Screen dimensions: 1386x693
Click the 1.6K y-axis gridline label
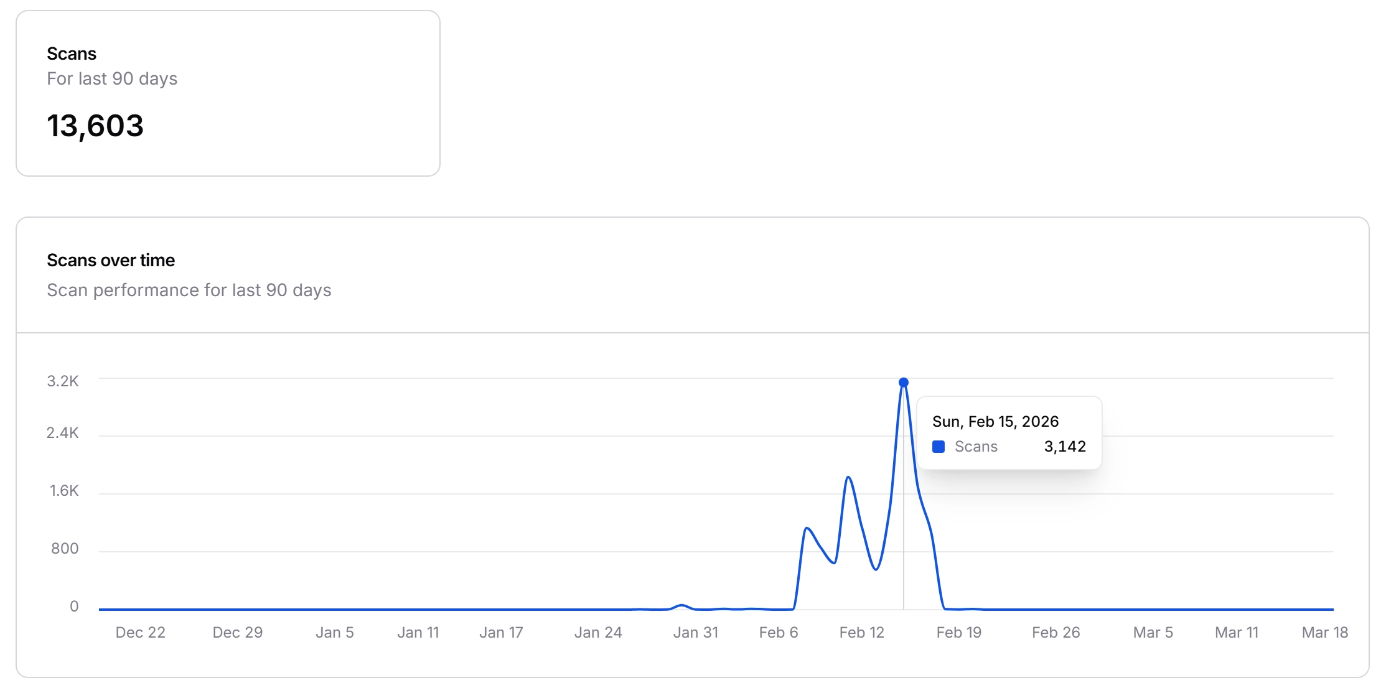63,491
